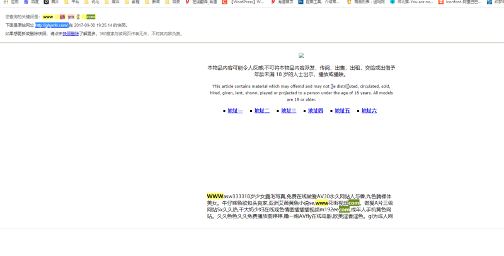Click the 在线翻译_有道 bookmark

point(200,2)
